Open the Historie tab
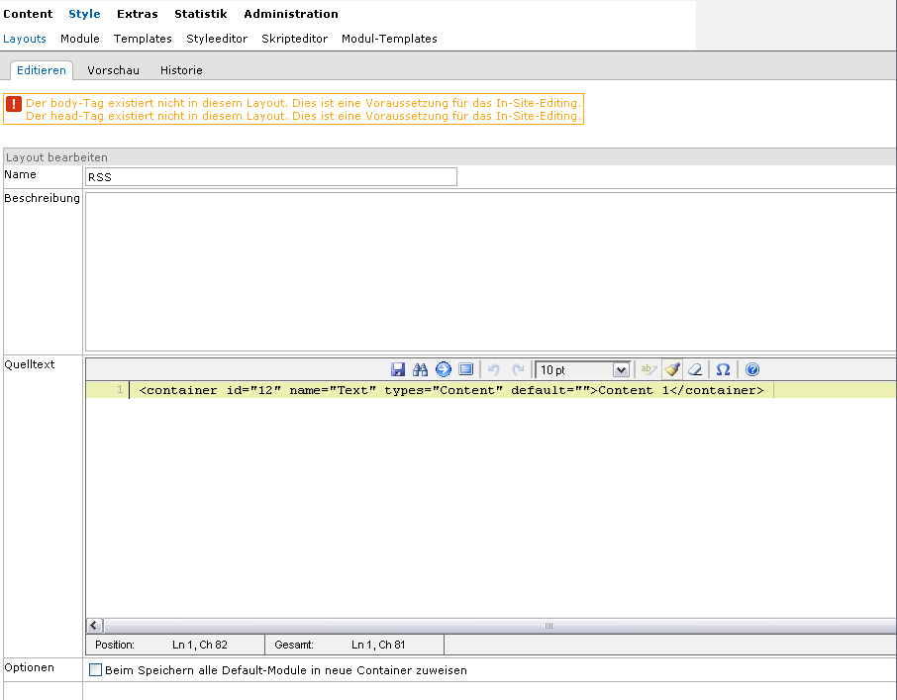 click(x=181, y=70)
